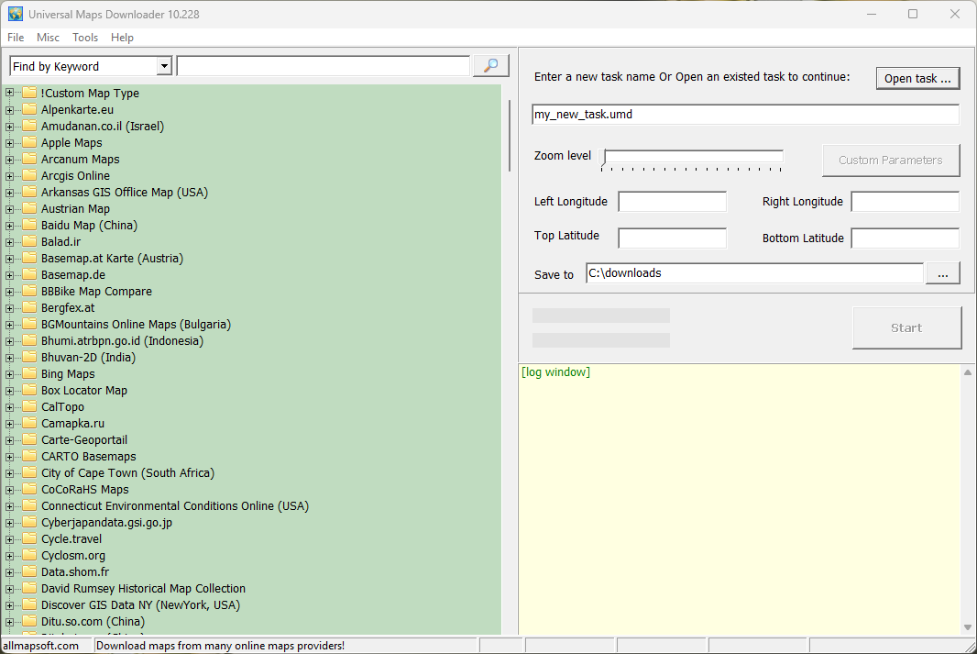This screenshot has width=977, height=654.
Task: Click the CoCoRaHS Maps folder icon
Action: point(29,490)
